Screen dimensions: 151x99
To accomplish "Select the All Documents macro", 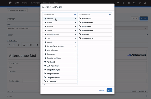I will [95, 30].
